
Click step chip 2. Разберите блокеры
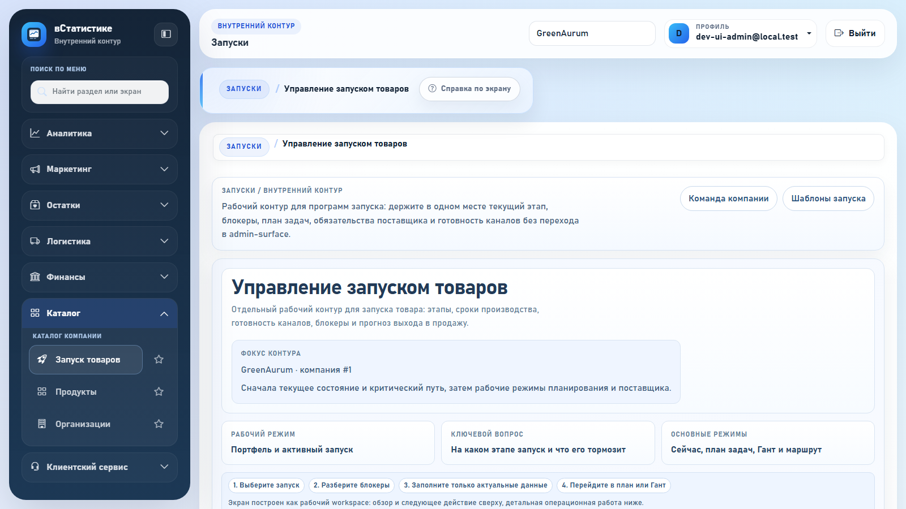(x=351, y=485)
